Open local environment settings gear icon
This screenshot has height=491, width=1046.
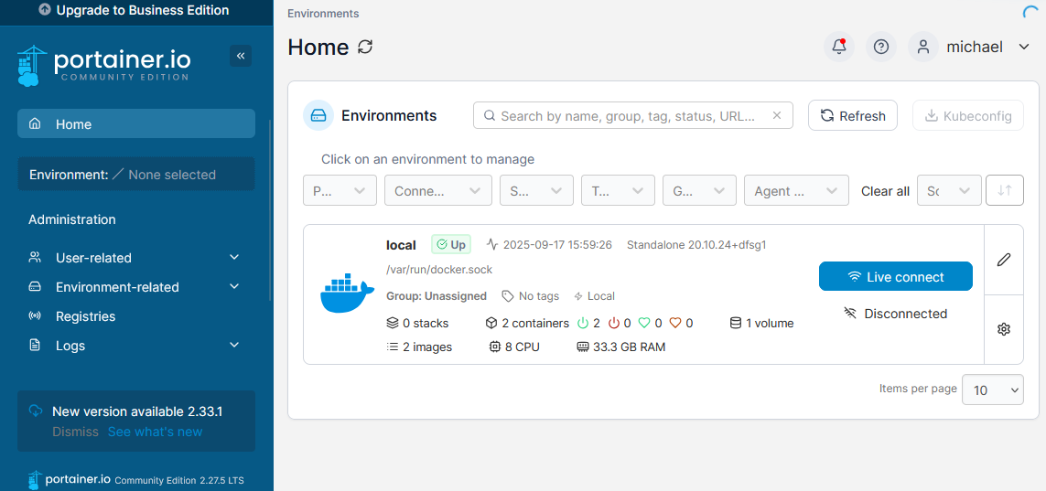click(x=1003, y=329)
